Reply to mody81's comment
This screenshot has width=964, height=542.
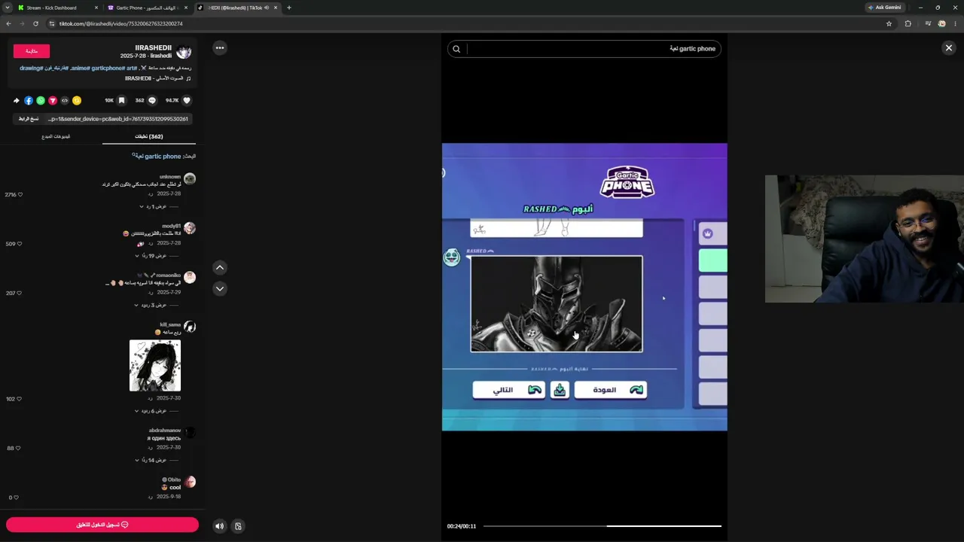(151, 243)
